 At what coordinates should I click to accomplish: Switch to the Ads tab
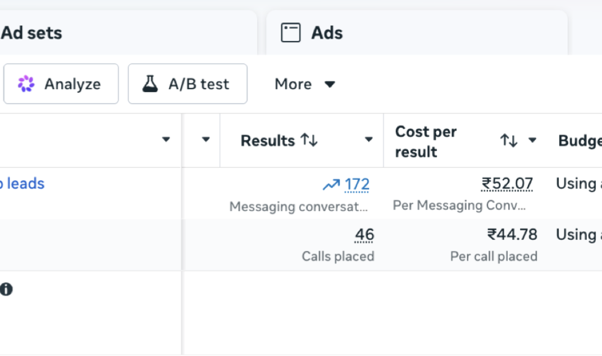(417, 33)
